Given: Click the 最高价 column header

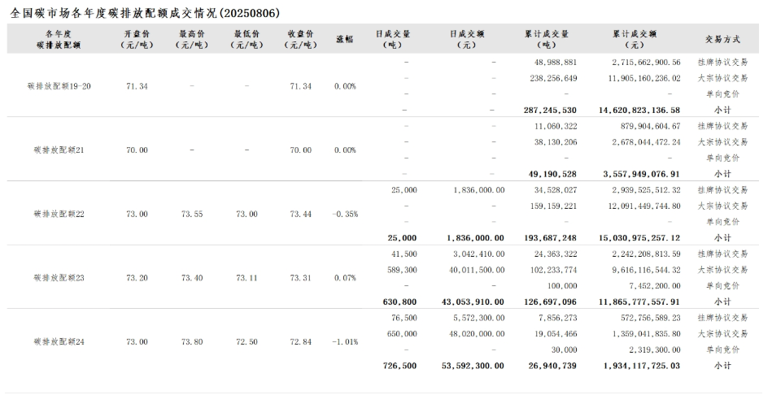Looking at the screenshot, I should pos(192,38).
